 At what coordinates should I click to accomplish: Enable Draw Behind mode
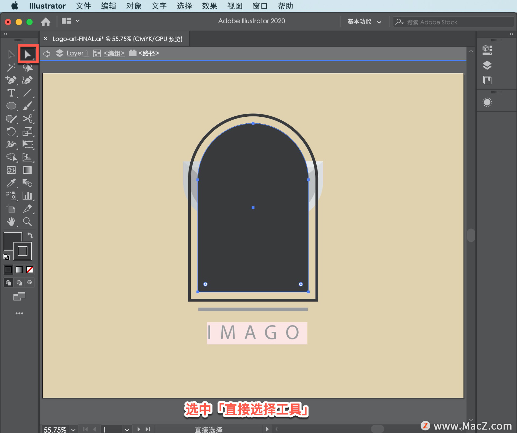19,282
